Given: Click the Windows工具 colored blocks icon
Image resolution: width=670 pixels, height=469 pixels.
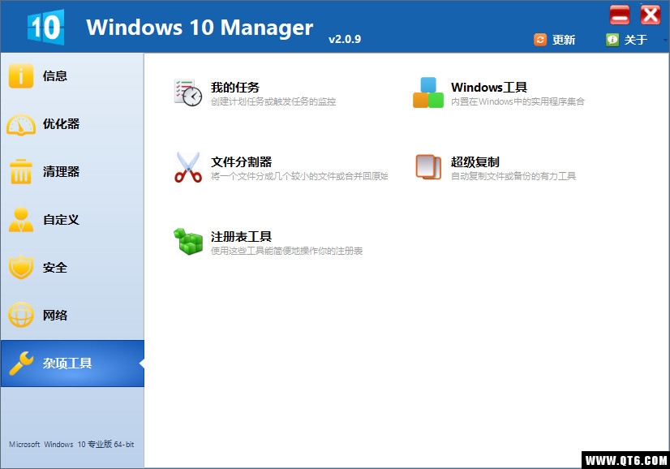Looking at the screenshot, I should 428,93.
